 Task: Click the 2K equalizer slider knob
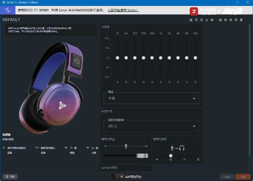click(x=169, y=58)
